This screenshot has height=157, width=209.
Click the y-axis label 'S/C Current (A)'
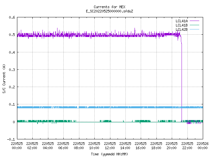(4, 79)
